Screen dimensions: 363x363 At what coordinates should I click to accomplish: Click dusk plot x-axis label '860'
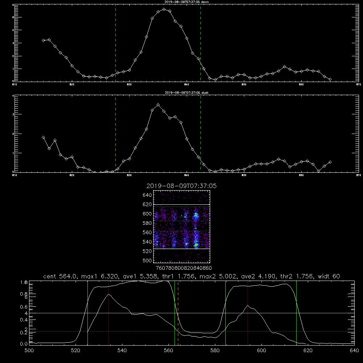(301, 175)
